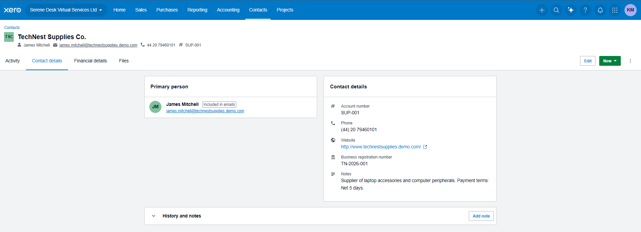
Task: Open the three-dot more options menu
Action: [x=630, y=61]
